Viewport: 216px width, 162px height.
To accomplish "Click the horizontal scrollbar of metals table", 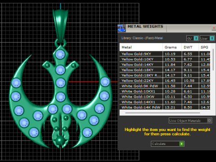I will pos(162,113).
